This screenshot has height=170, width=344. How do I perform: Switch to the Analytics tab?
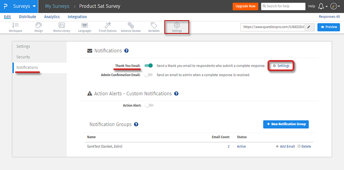pyautogui.click(x=52, y=17)
